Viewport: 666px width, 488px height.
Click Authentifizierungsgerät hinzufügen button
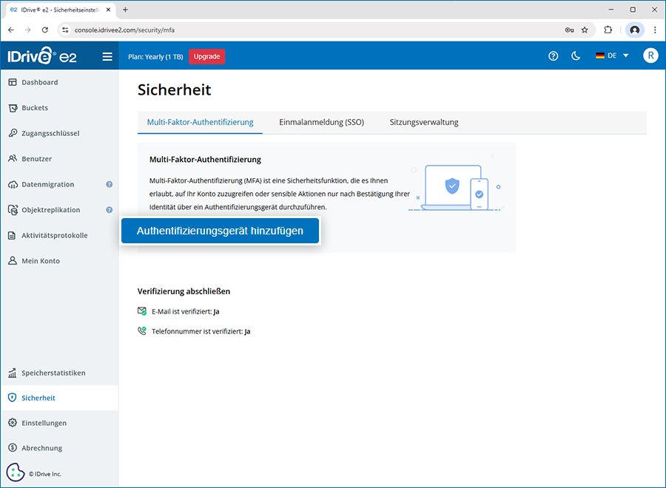pyautogui.click(x=220, y=231)
